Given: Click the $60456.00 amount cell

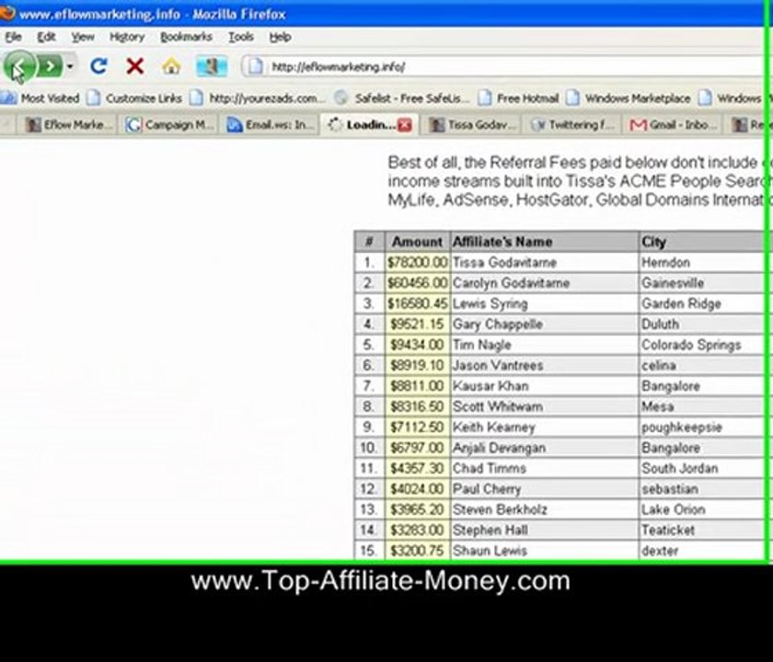Looking at the screenshot, I should 418,283.
